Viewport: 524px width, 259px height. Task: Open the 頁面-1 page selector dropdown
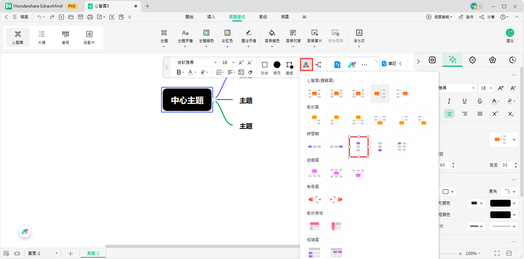click(43, 253)
